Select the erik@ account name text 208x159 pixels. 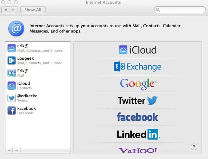pyautogui.click(x=23, y=46)
